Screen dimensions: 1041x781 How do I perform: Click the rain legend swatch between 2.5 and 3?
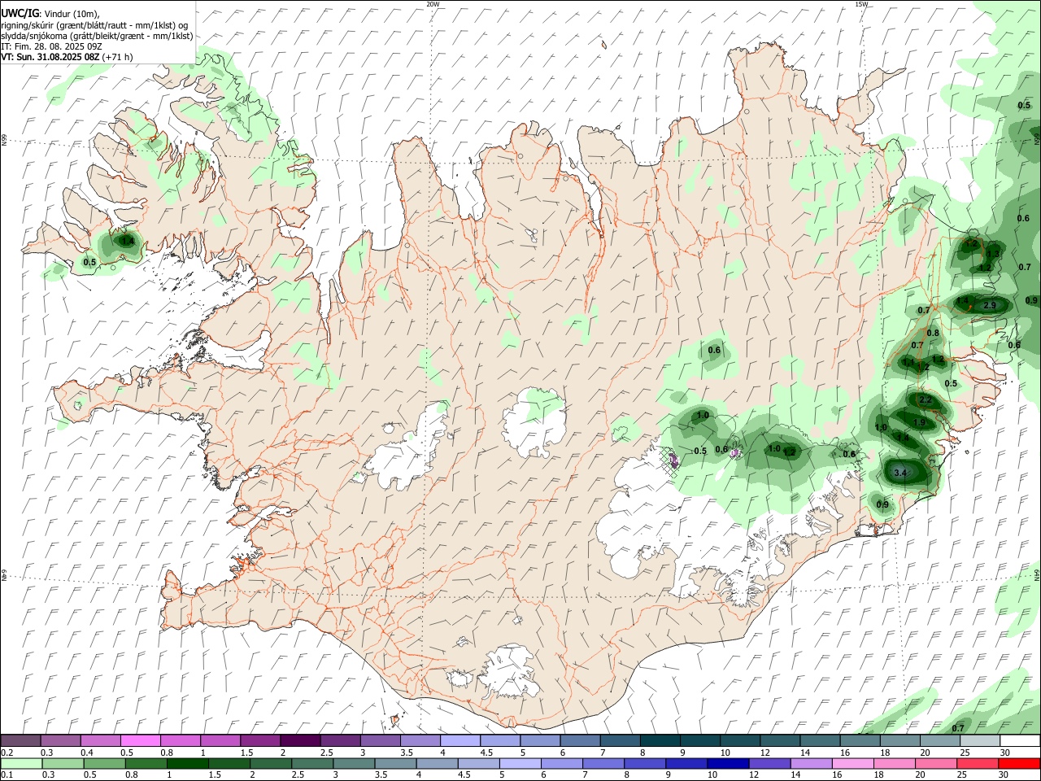pyautogui.click(x=312, y=764)
